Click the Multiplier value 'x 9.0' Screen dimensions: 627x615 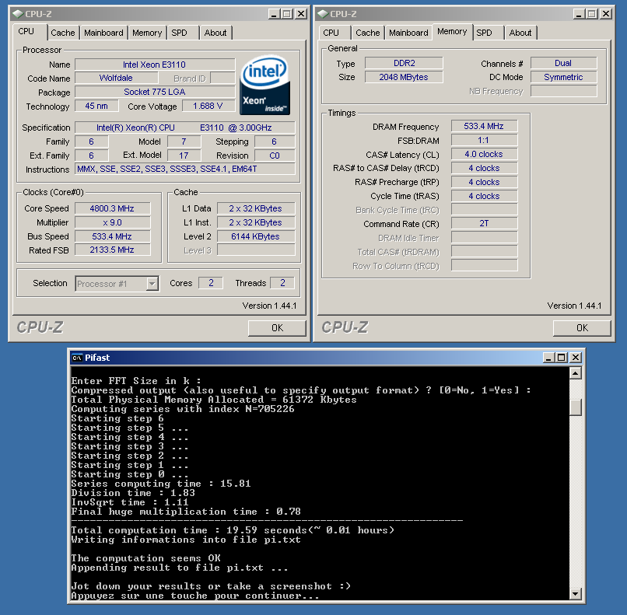(x=112, y=222)
